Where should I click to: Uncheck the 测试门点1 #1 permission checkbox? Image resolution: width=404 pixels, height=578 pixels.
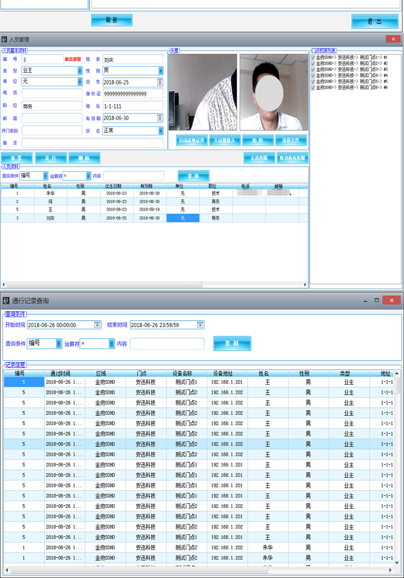[x=313, y=58]
